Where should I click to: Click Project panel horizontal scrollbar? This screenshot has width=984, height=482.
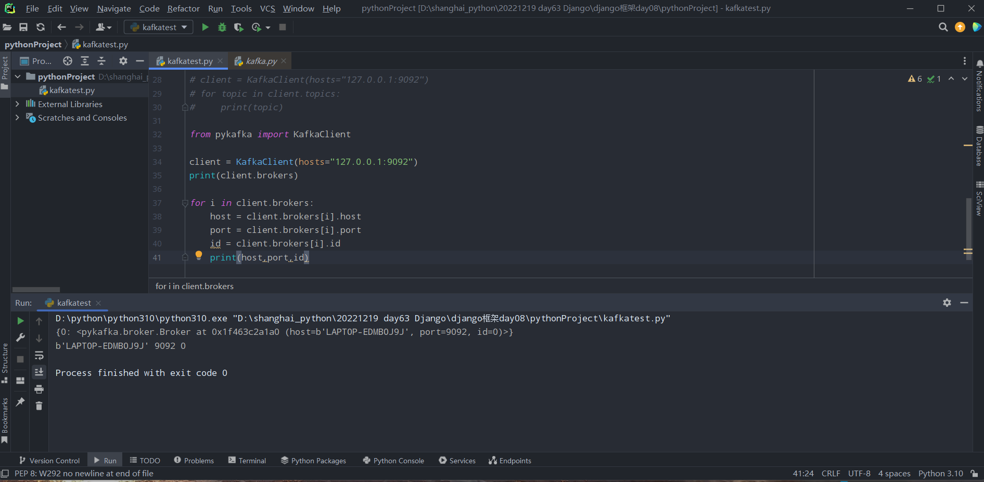(x=36, y=290)
